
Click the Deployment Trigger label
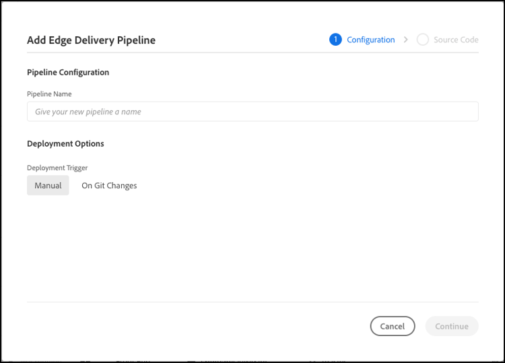click(x=57, y=168)
